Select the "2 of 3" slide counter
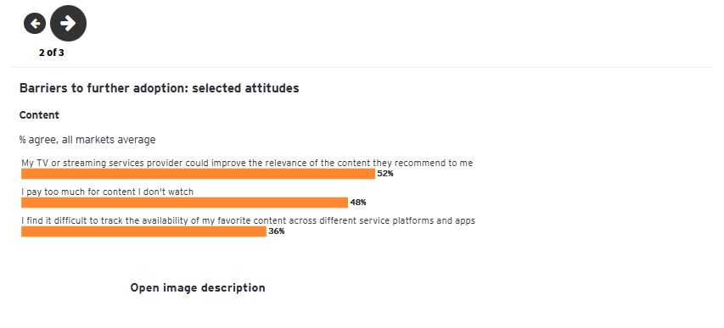724x328 pixels. [52, 53]
